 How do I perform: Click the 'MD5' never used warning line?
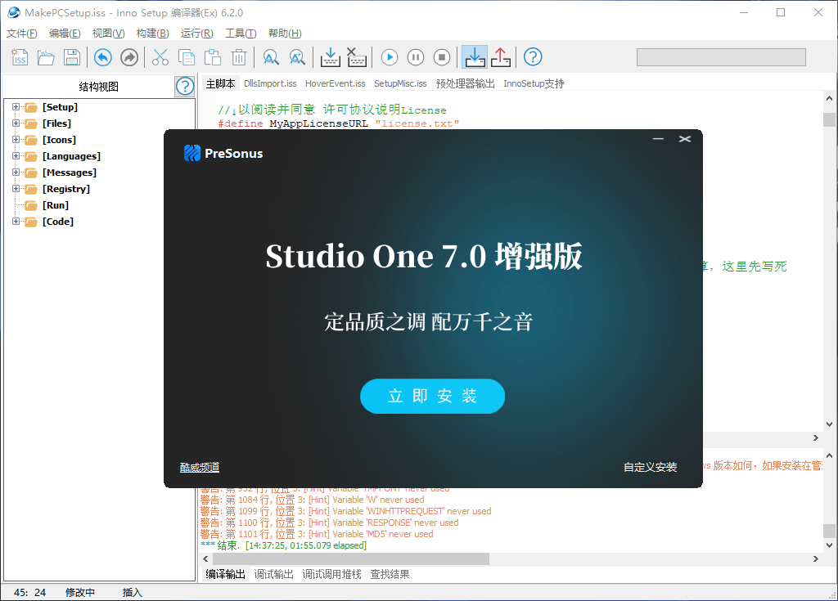[x=317, y=534]
